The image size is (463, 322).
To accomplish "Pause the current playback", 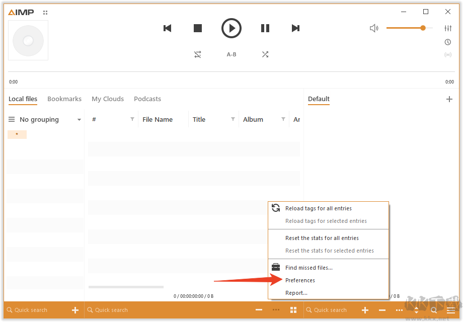I will 265,28.
